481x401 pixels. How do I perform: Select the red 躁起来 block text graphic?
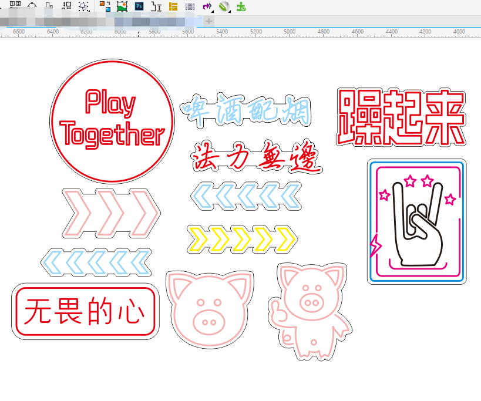pyautogui.click(x=401, y=117)
